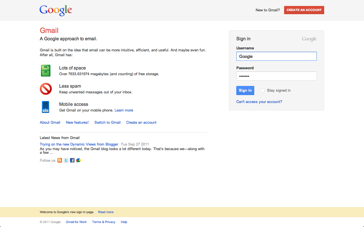Open the Help footer link
The width and height of the screenshot is (364, 227).
coord(124,222)
